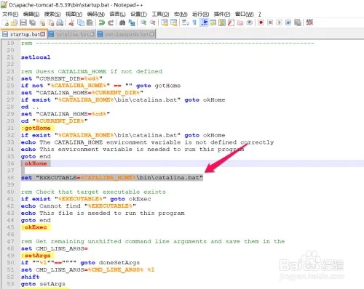The width and height of the screenshot is (364, 289).
Task: Click the Close All documents toolbar icon
Action: tap(51, 23)
